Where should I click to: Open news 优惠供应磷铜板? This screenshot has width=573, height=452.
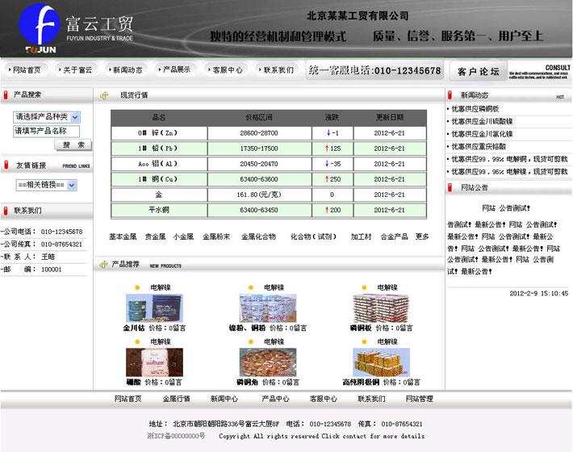pos(475,109)
